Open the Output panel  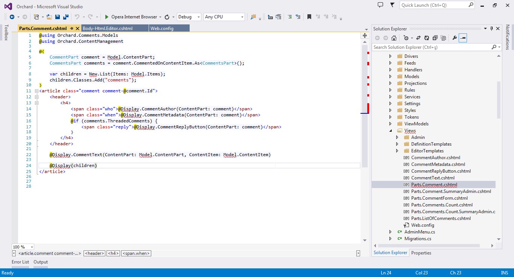pos(41,262)
